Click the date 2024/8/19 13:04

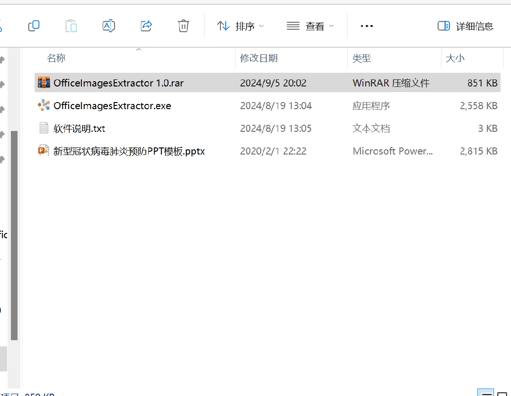point(276,106)
